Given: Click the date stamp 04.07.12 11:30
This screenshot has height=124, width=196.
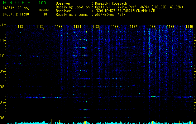Looking at the screenshot, I should [16, 14].
